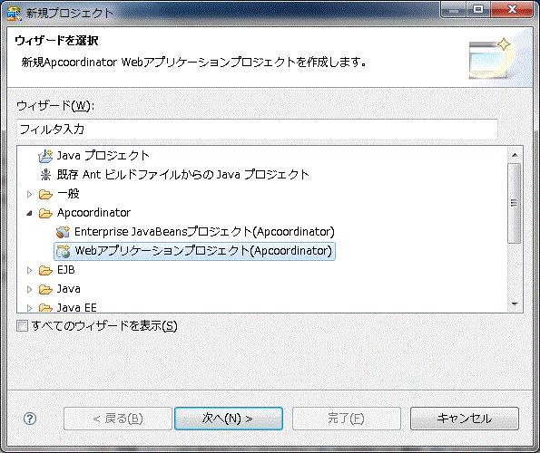Click the Enterprise JavaBeans project icon
Image resolution: width=540 pixels, height=453 pixels.
[63, 232]
